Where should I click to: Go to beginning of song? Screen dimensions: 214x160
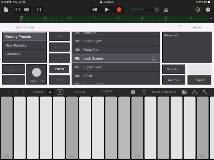[x=94, y=10]
